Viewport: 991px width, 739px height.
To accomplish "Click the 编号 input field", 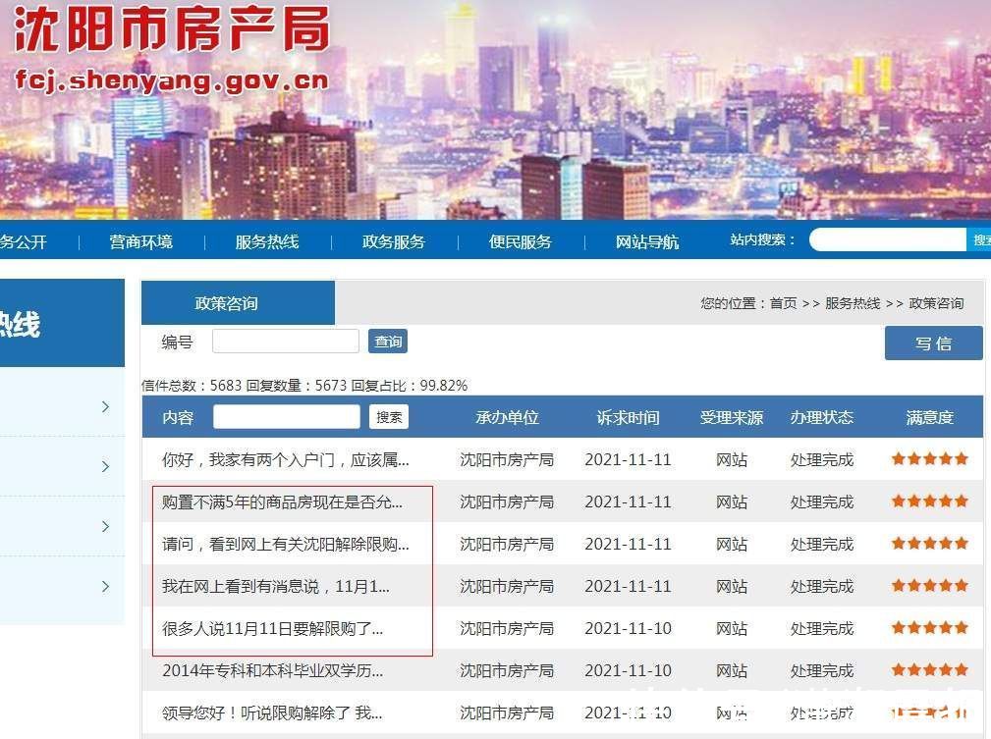I will coord(285,341).
